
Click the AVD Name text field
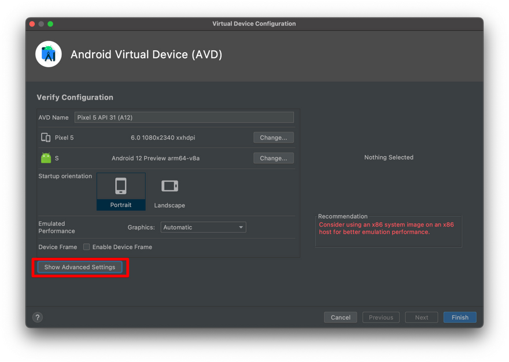click(184, 117)
